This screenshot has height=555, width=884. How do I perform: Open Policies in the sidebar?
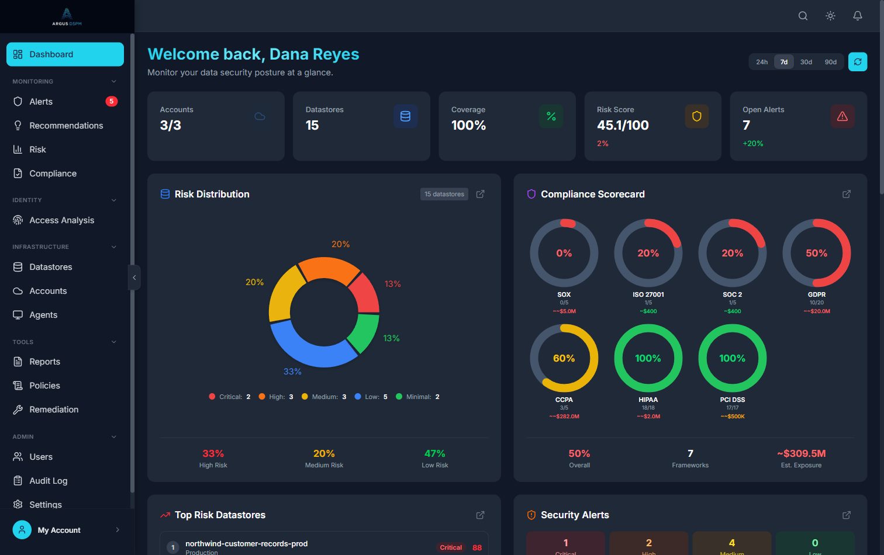[65, 386]
